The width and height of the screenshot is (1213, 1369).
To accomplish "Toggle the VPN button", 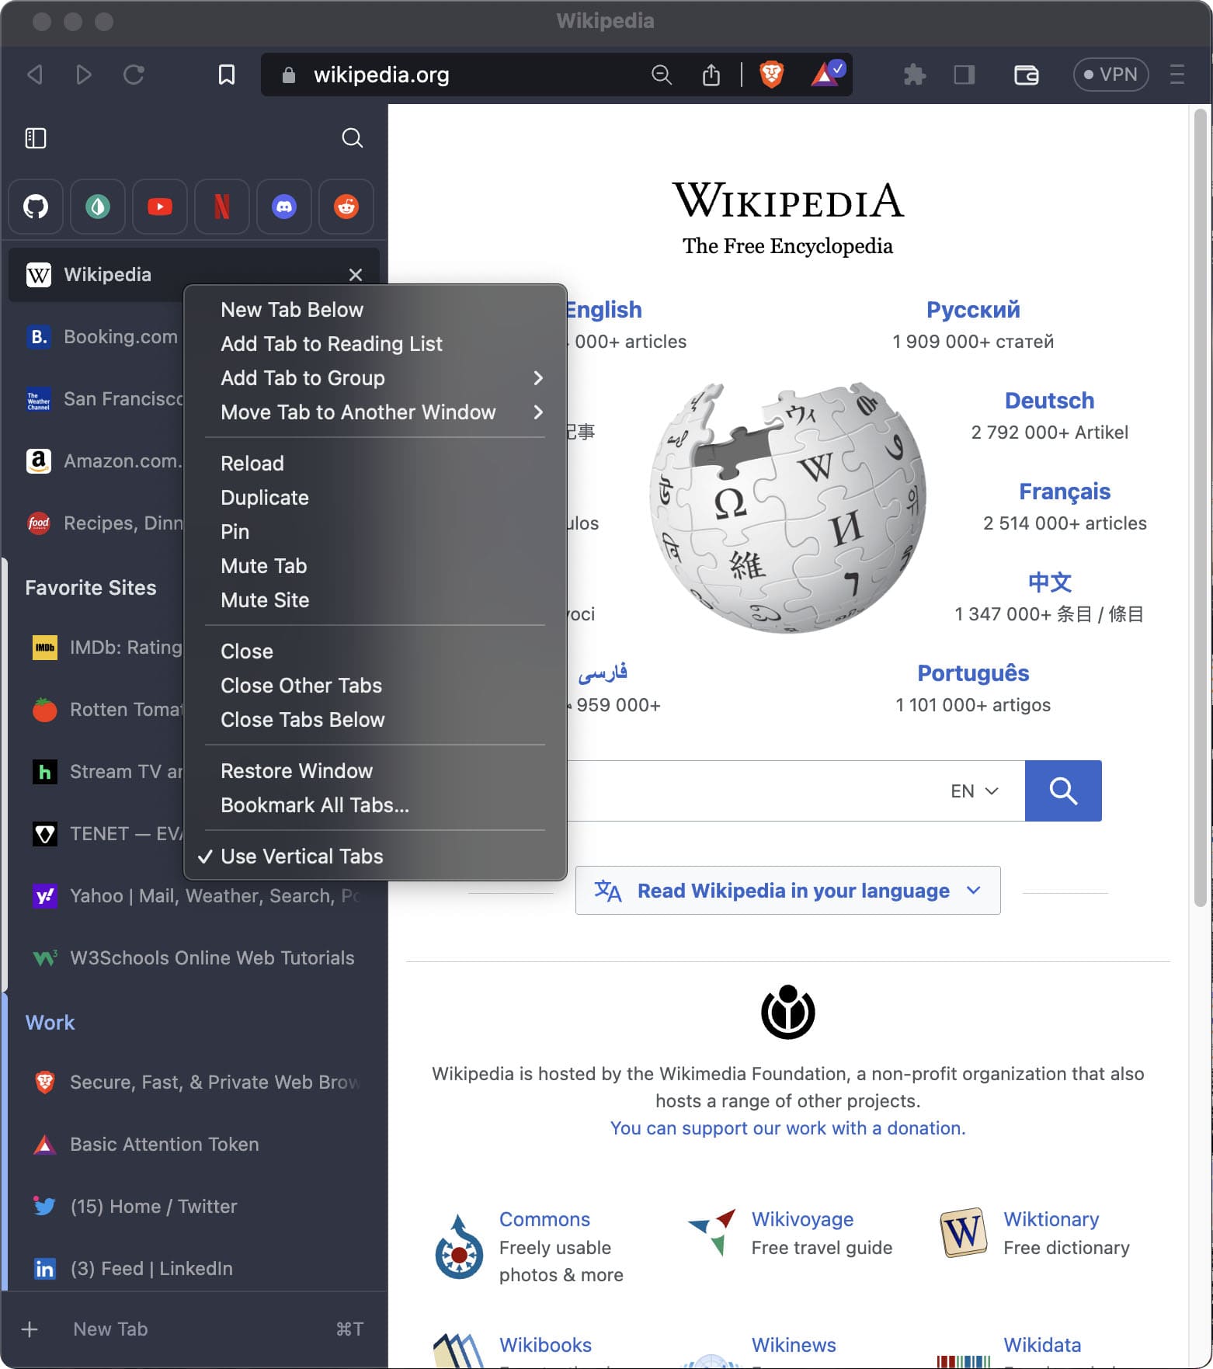I will click(1110, 75).
